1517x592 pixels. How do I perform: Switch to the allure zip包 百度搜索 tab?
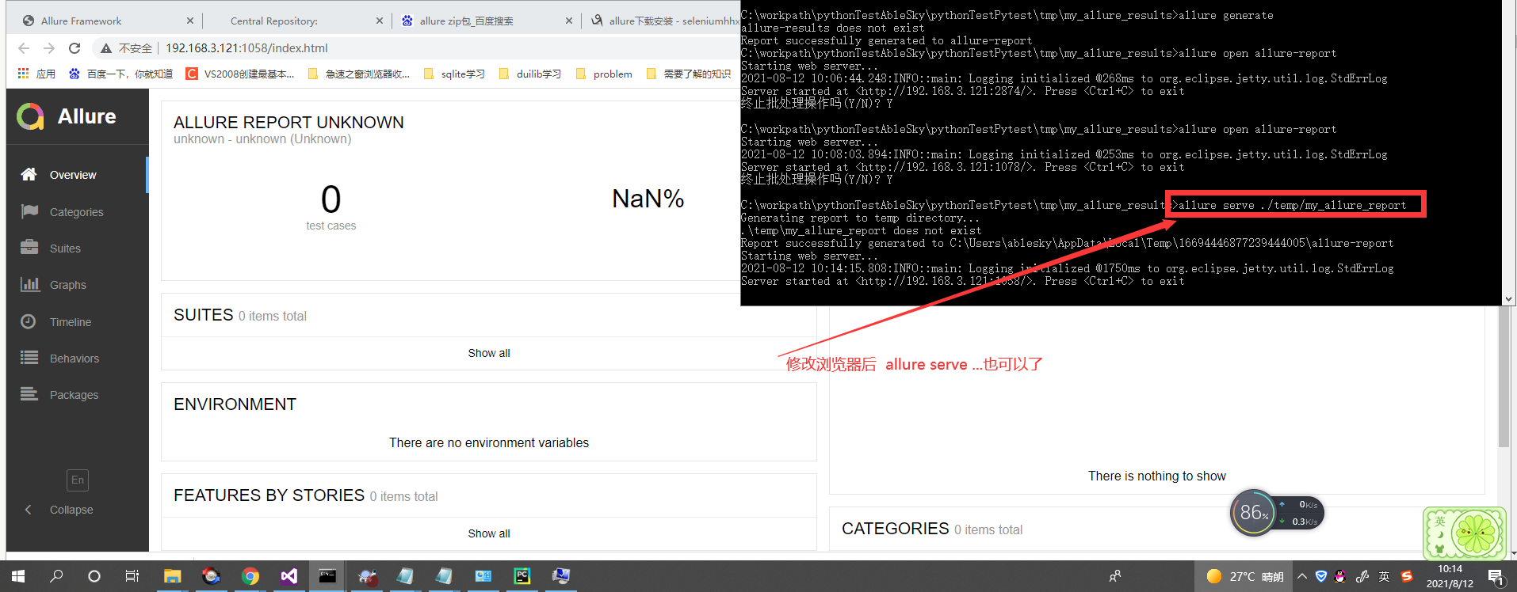[485, 21]
